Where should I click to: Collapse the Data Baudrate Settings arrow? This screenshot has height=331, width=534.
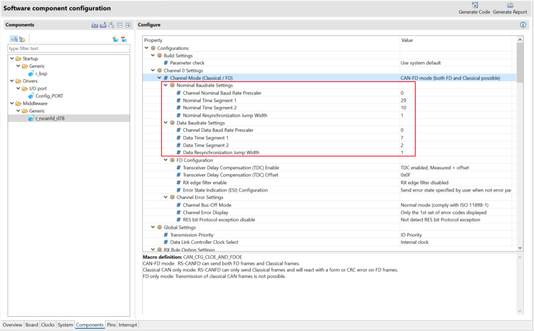166,123
